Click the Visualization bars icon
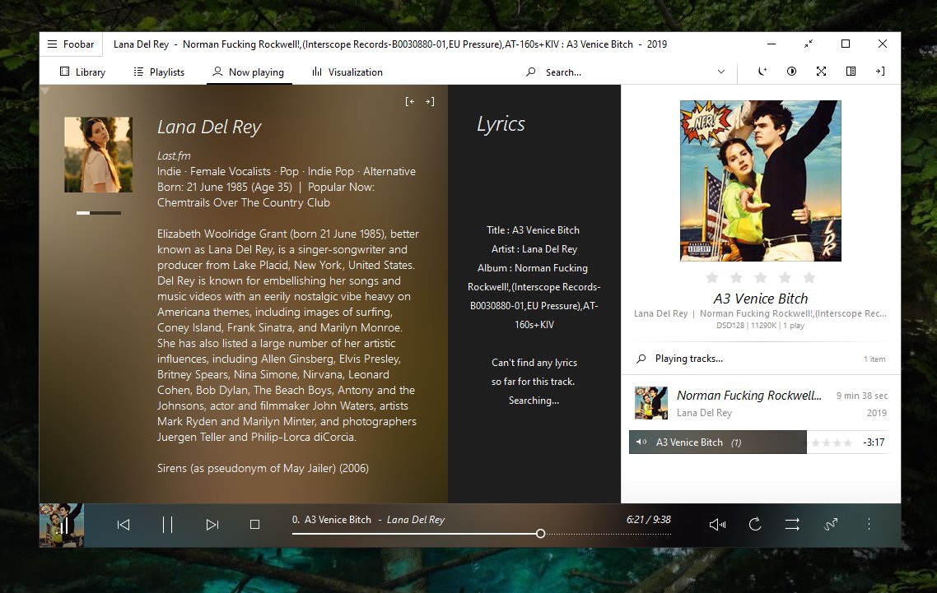937x593 pixels. tap(317, 72)
